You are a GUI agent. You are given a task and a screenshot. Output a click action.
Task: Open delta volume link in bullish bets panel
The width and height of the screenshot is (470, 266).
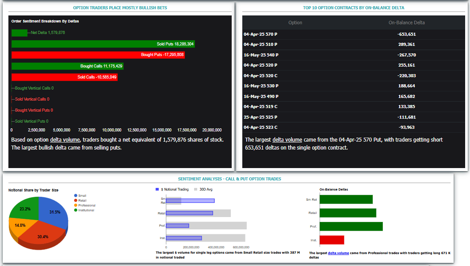point(65,140)
